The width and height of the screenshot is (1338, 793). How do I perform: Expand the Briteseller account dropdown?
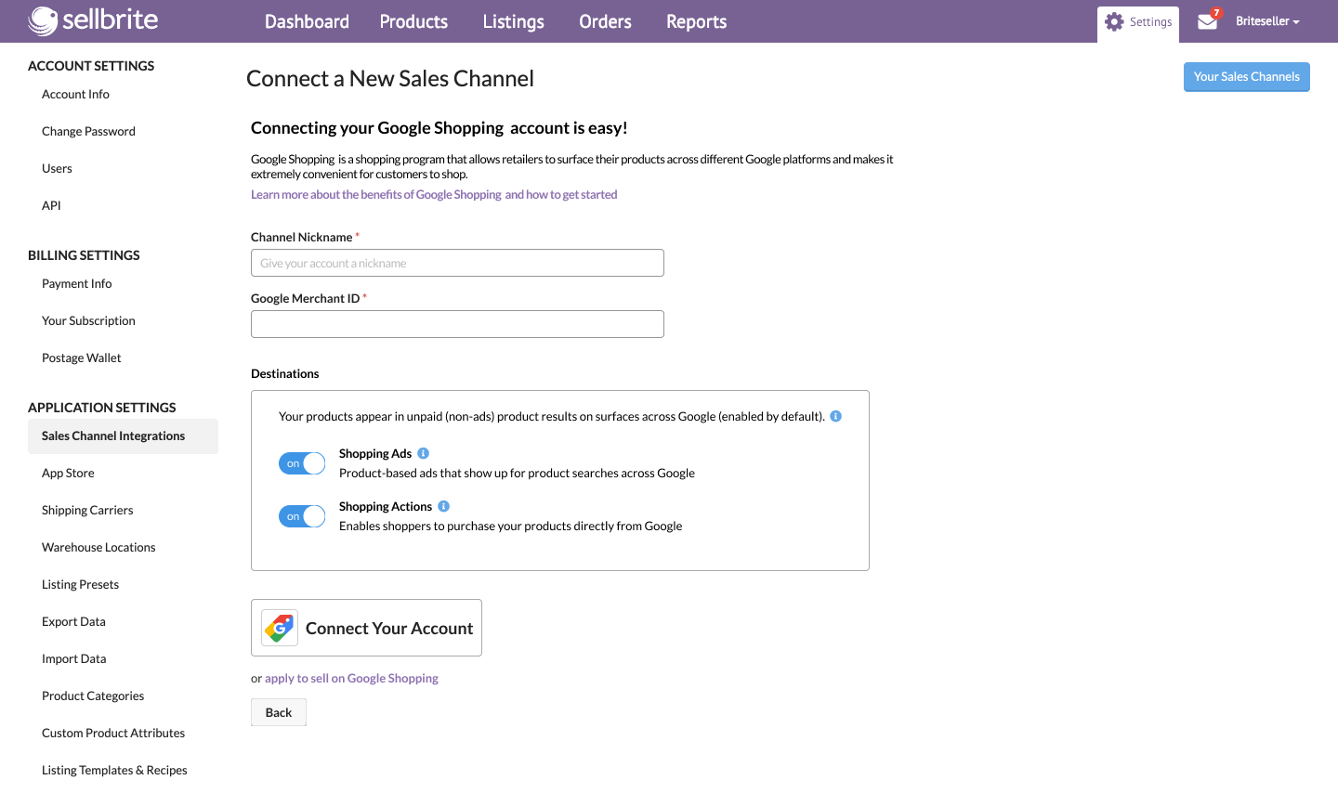tap(1267, 21)
